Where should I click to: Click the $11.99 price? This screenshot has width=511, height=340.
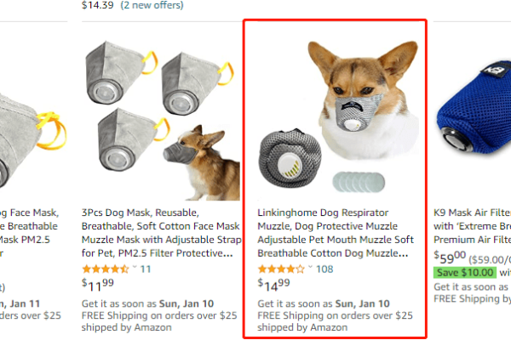click(x=100, y=285)
